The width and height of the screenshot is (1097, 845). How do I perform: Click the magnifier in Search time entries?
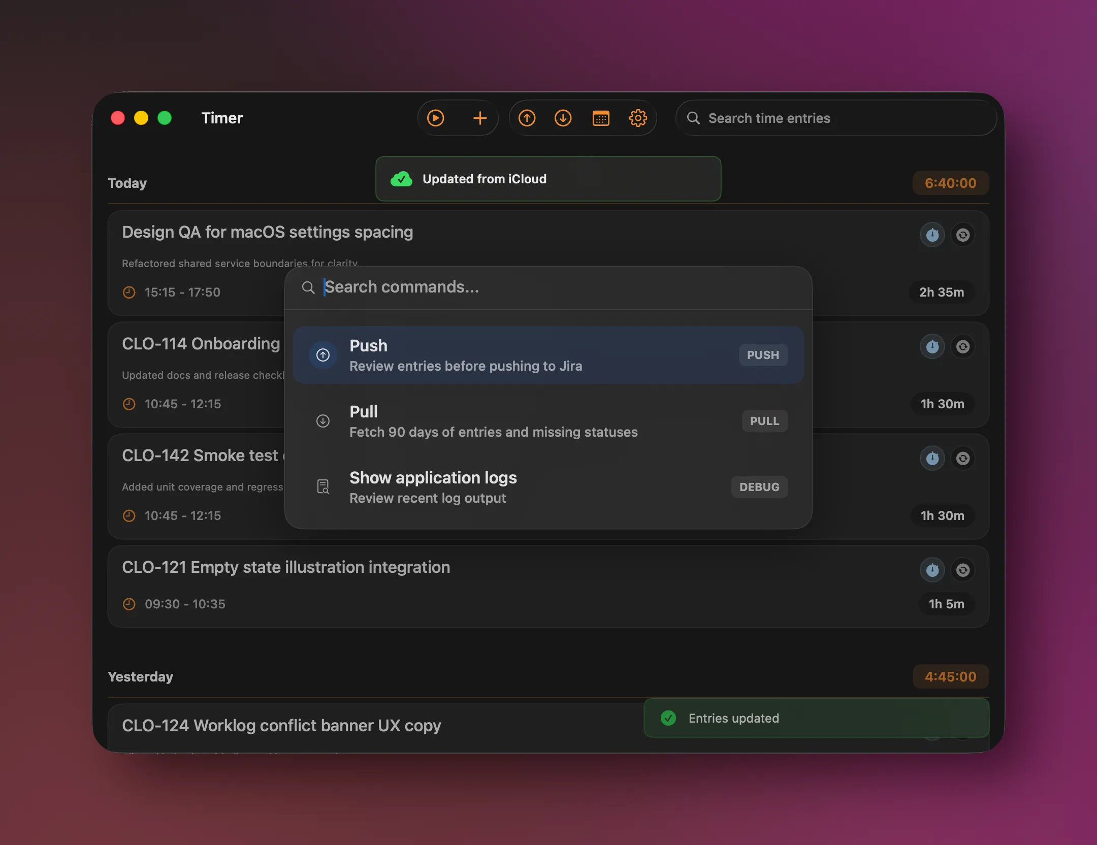pos(693,118)
